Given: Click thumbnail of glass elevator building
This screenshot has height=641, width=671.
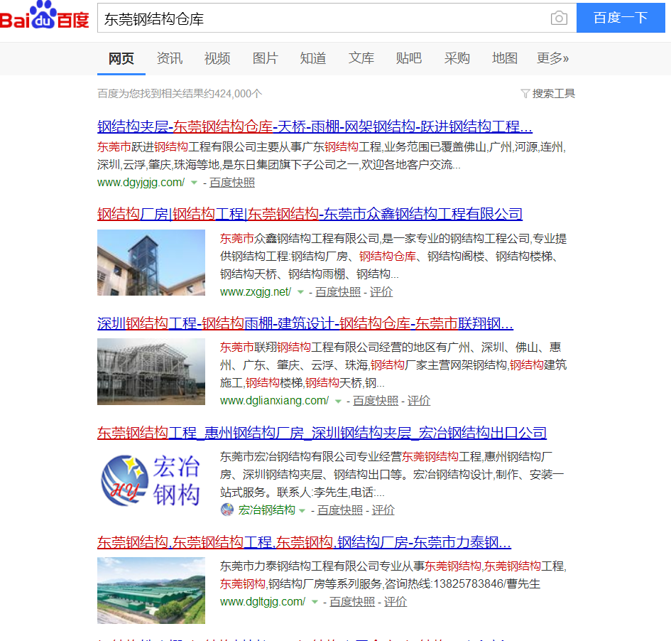Looking at the screenshot, I should point(151,262).
